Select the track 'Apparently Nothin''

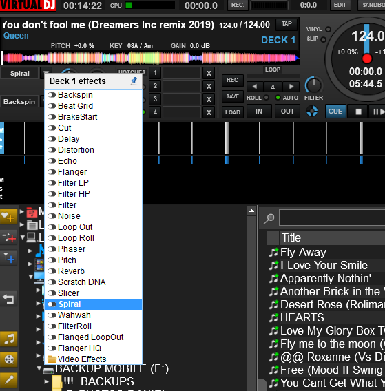pyautogui.click(x=326, y=279)
